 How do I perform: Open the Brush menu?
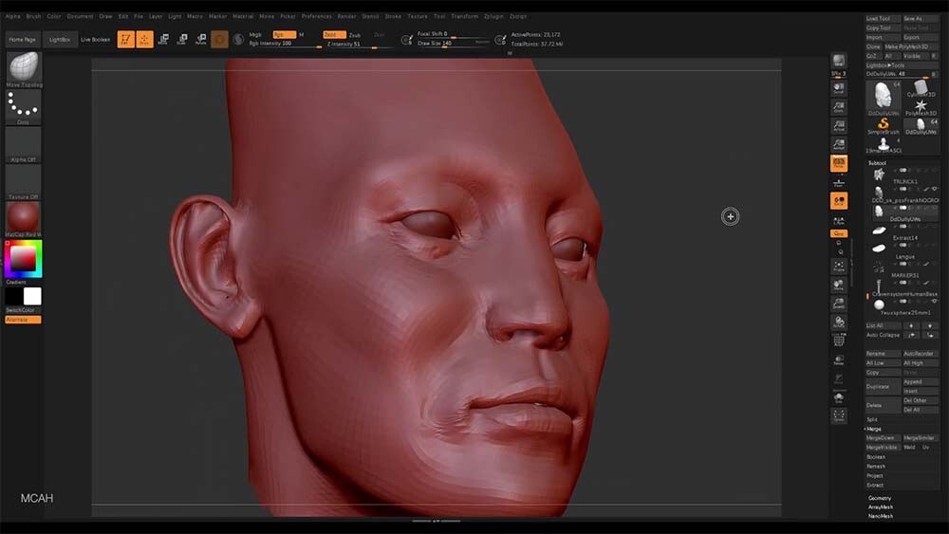(x=33, y=16)
